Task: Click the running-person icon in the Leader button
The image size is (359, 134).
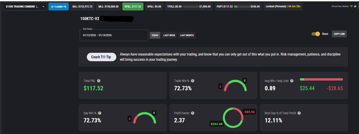Action: coord(52,6)
